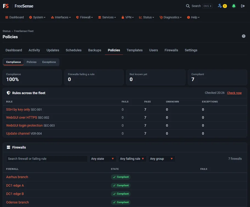
Task: Click the '7 firewalls' count text
Action: (235, 159)
